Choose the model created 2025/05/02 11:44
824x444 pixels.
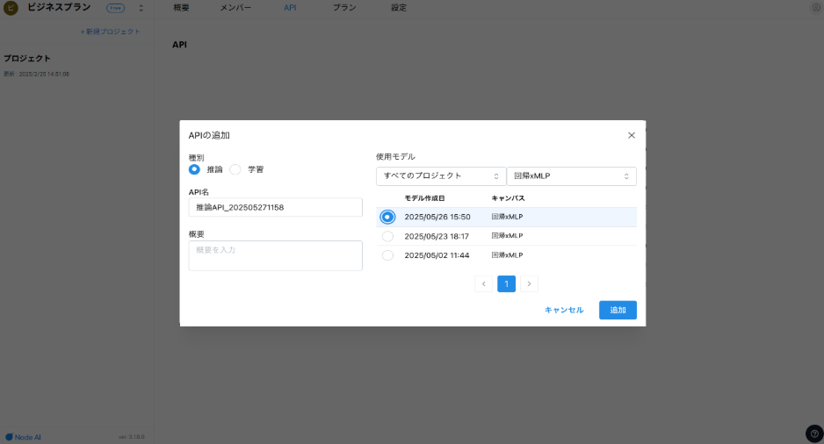(x=387, y=255)
